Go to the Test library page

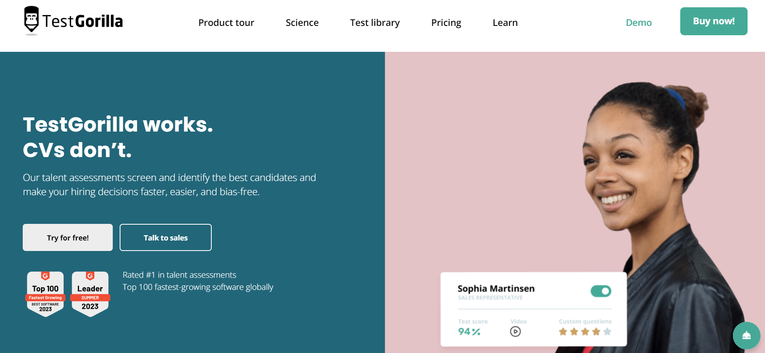pyautogui.click(x=375, y=23)
